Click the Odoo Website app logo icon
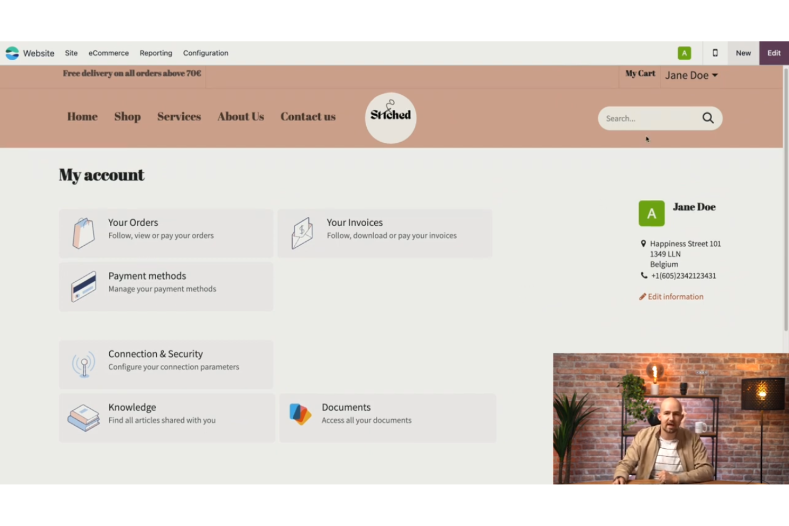 coord(12,53)
